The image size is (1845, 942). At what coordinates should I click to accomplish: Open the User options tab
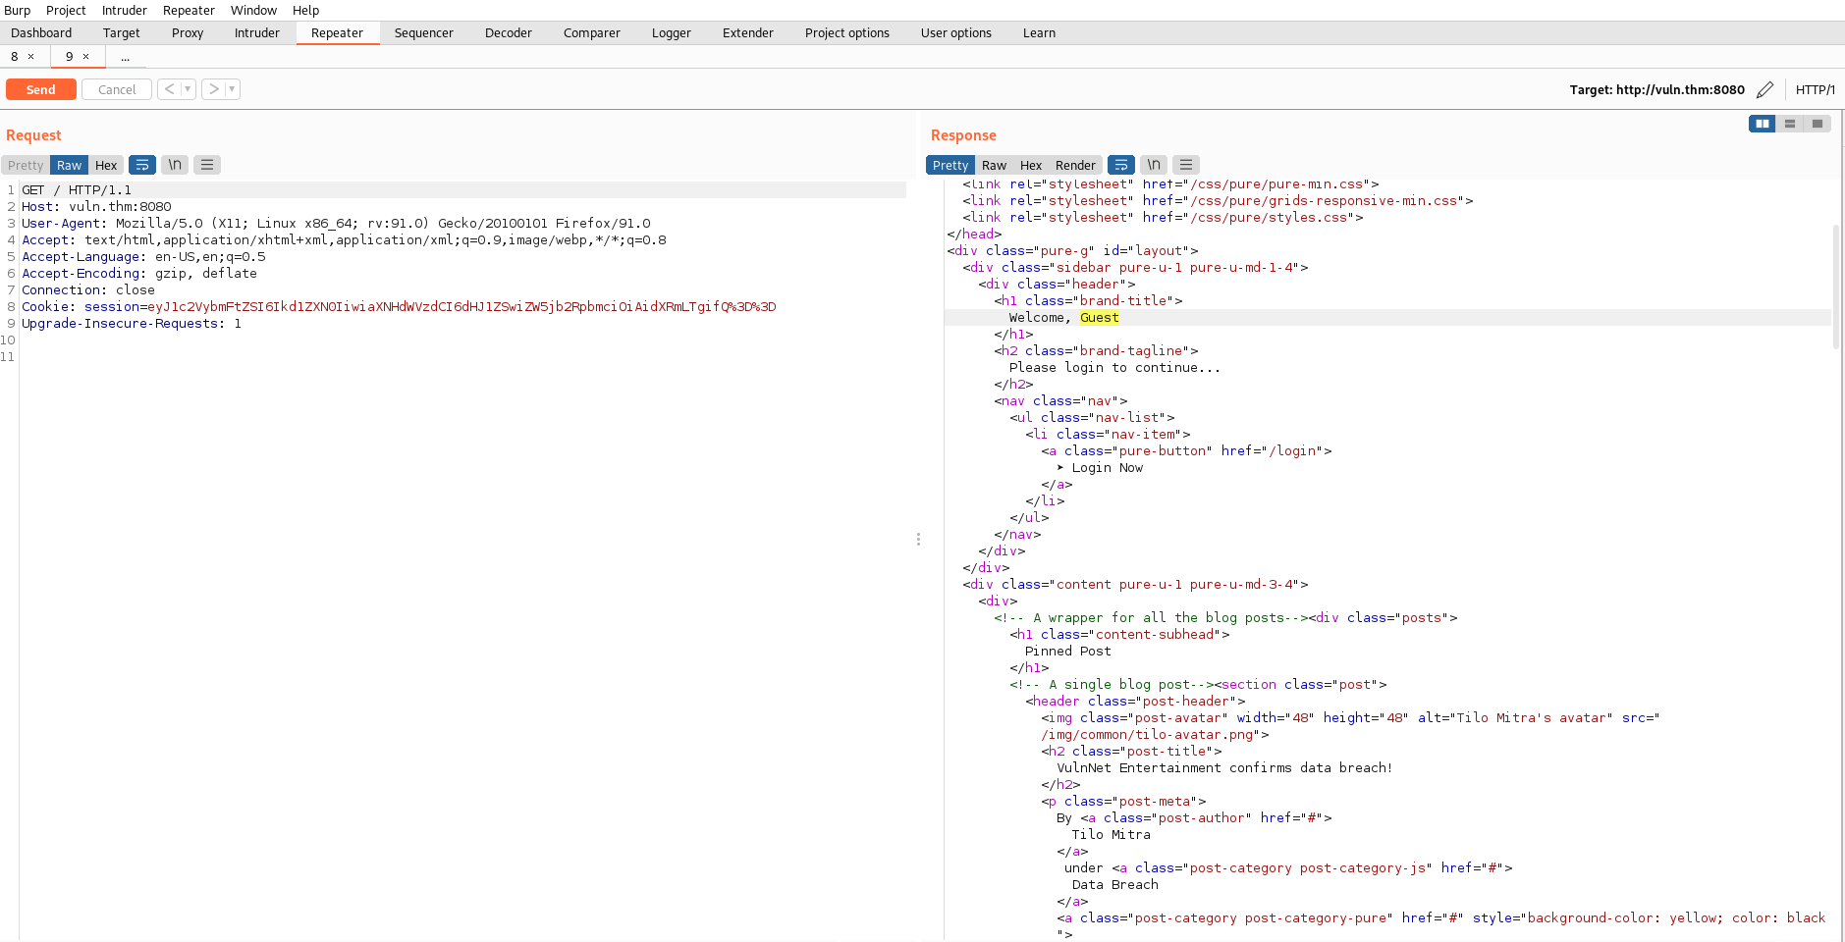click(x=956, y=32)
